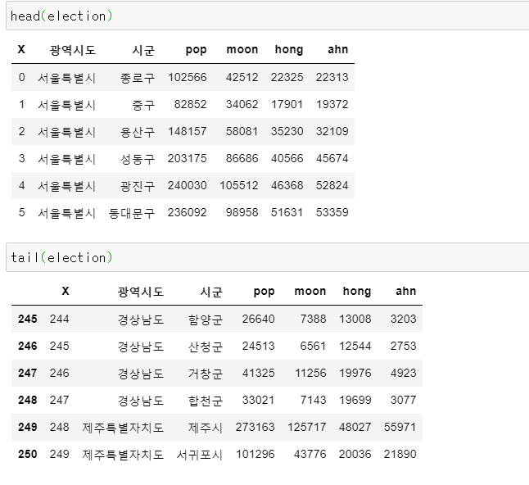The image size is (529, 485).
Task: Click the 제주시 cell
Action: pos(205,428)
